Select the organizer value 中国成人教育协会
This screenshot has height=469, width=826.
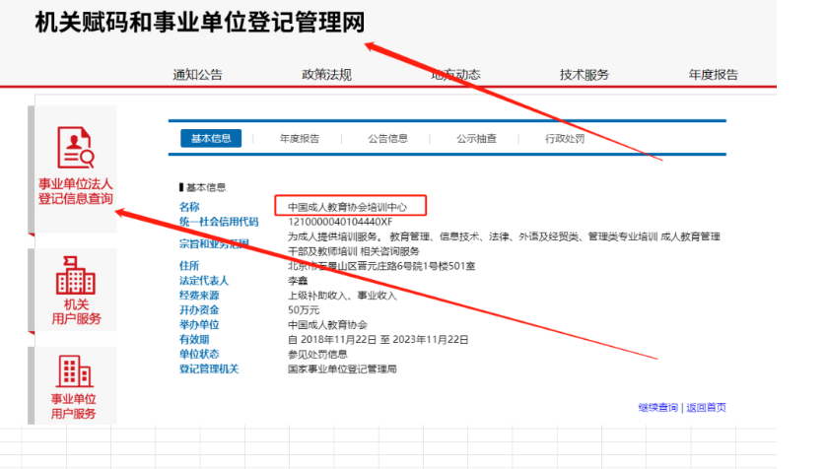pyautogui.click(x=327, y=325)
